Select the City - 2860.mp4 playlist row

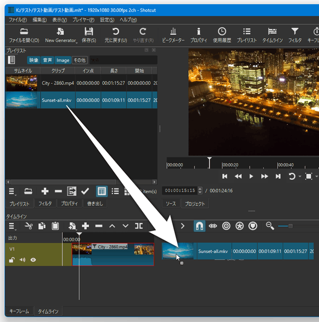(81, 83)
